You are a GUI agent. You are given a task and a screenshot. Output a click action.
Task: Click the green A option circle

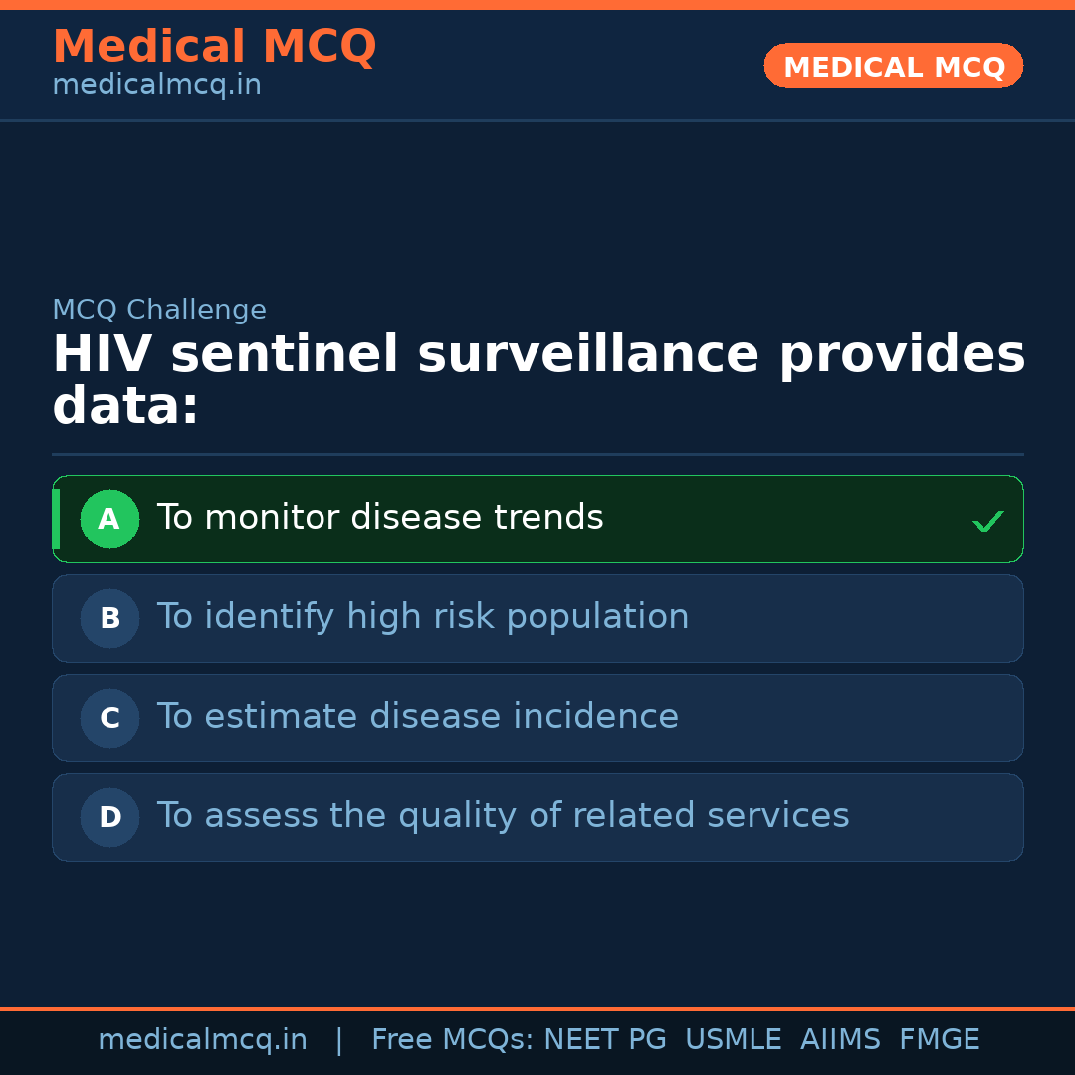pos(109,519)
